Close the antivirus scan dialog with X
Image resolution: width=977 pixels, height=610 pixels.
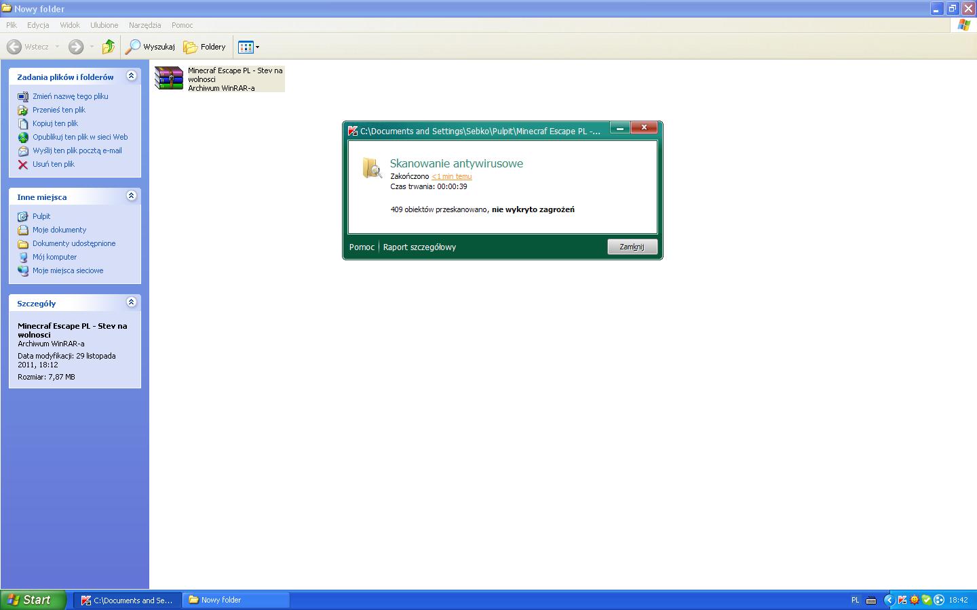point(644,127)
